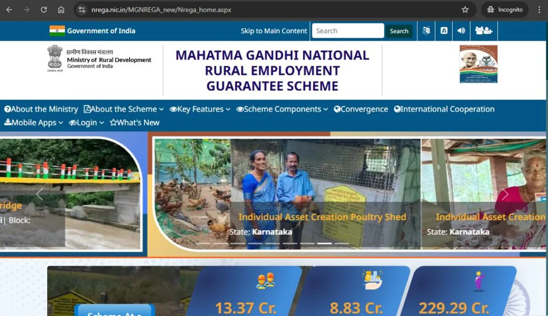Click the 8.83 Cr. statistic
The image size is (548, 316).
[356, 309]
